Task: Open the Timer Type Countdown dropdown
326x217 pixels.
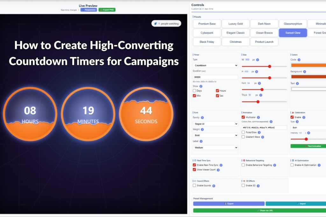Action: tap(215, 65)
